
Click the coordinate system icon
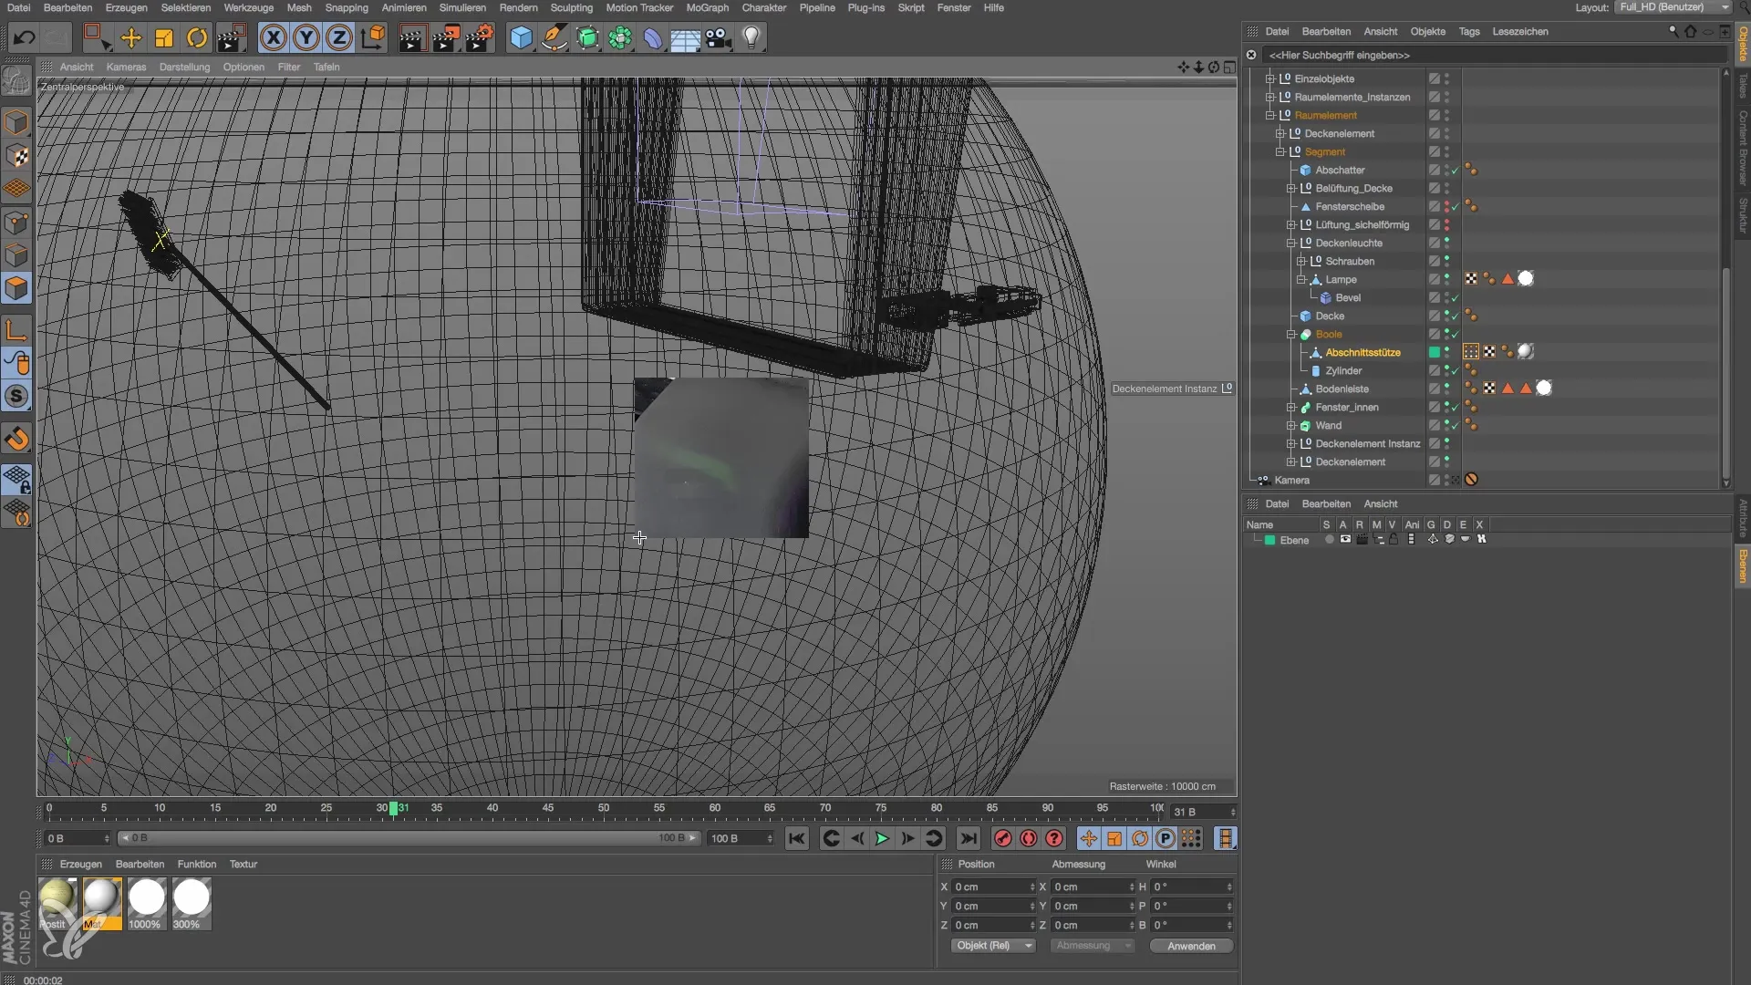tap(373, 37)
